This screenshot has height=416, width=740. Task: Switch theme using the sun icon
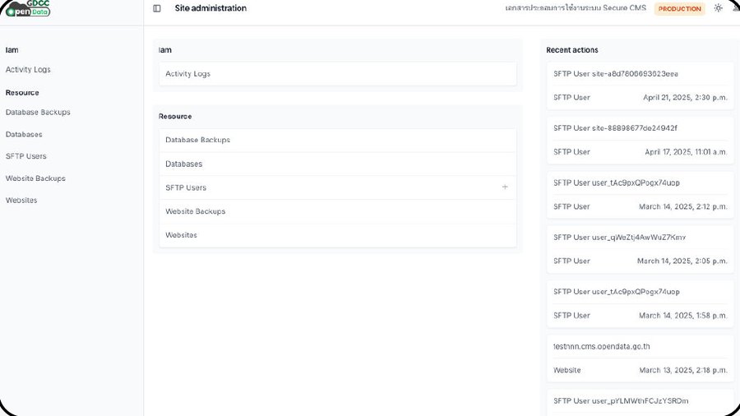click(718, 8)
